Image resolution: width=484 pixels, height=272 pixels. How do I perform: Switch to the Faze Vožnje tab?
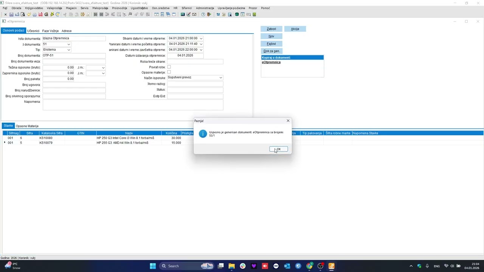click(50, 31)
